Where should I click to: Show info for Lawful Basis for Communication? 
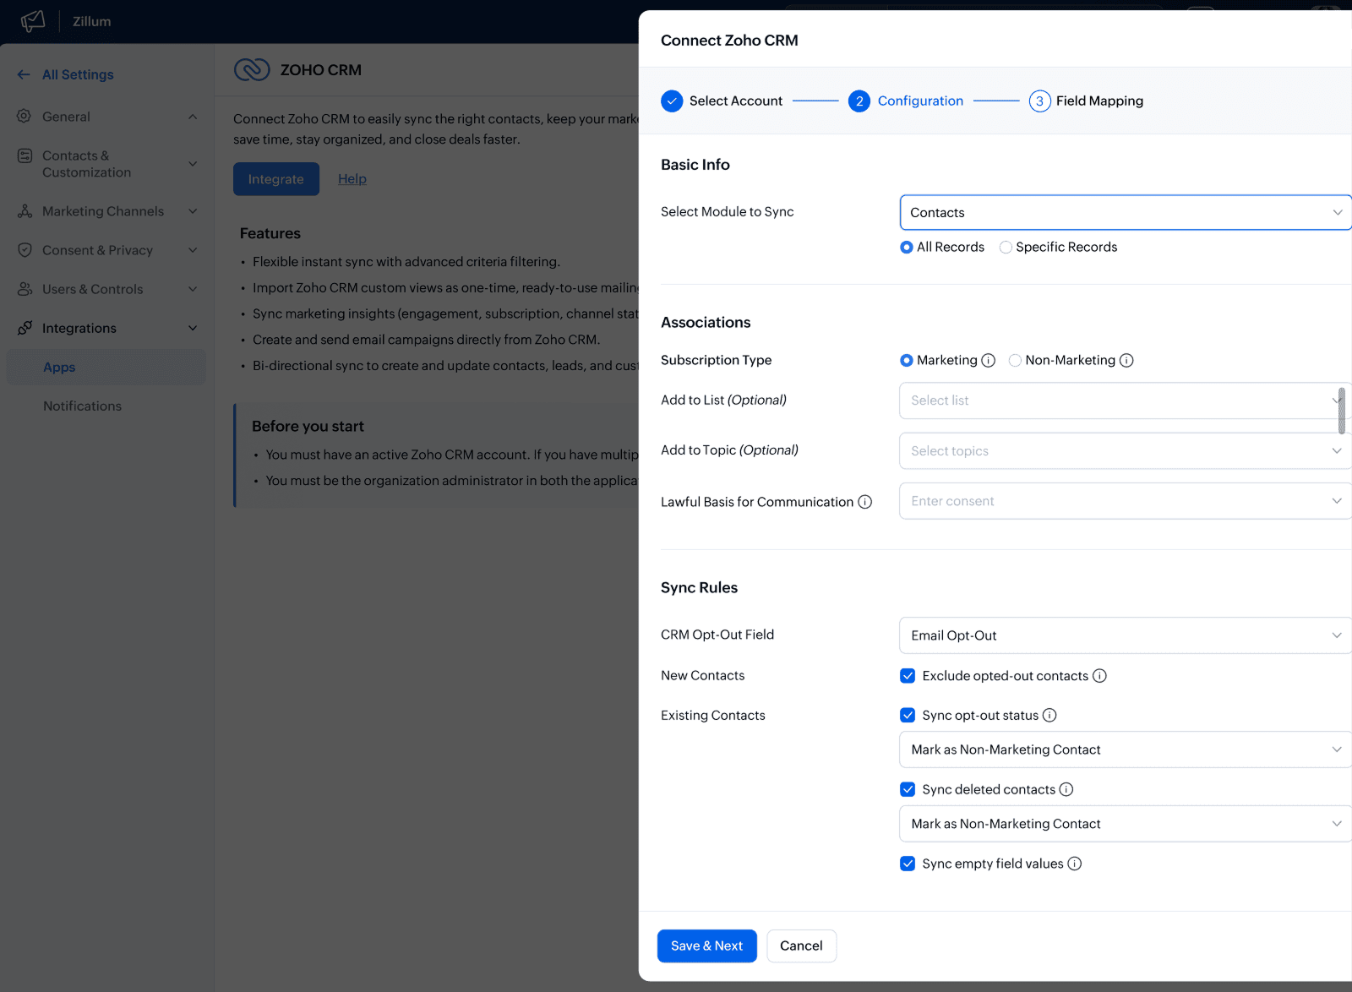(864, 502)
